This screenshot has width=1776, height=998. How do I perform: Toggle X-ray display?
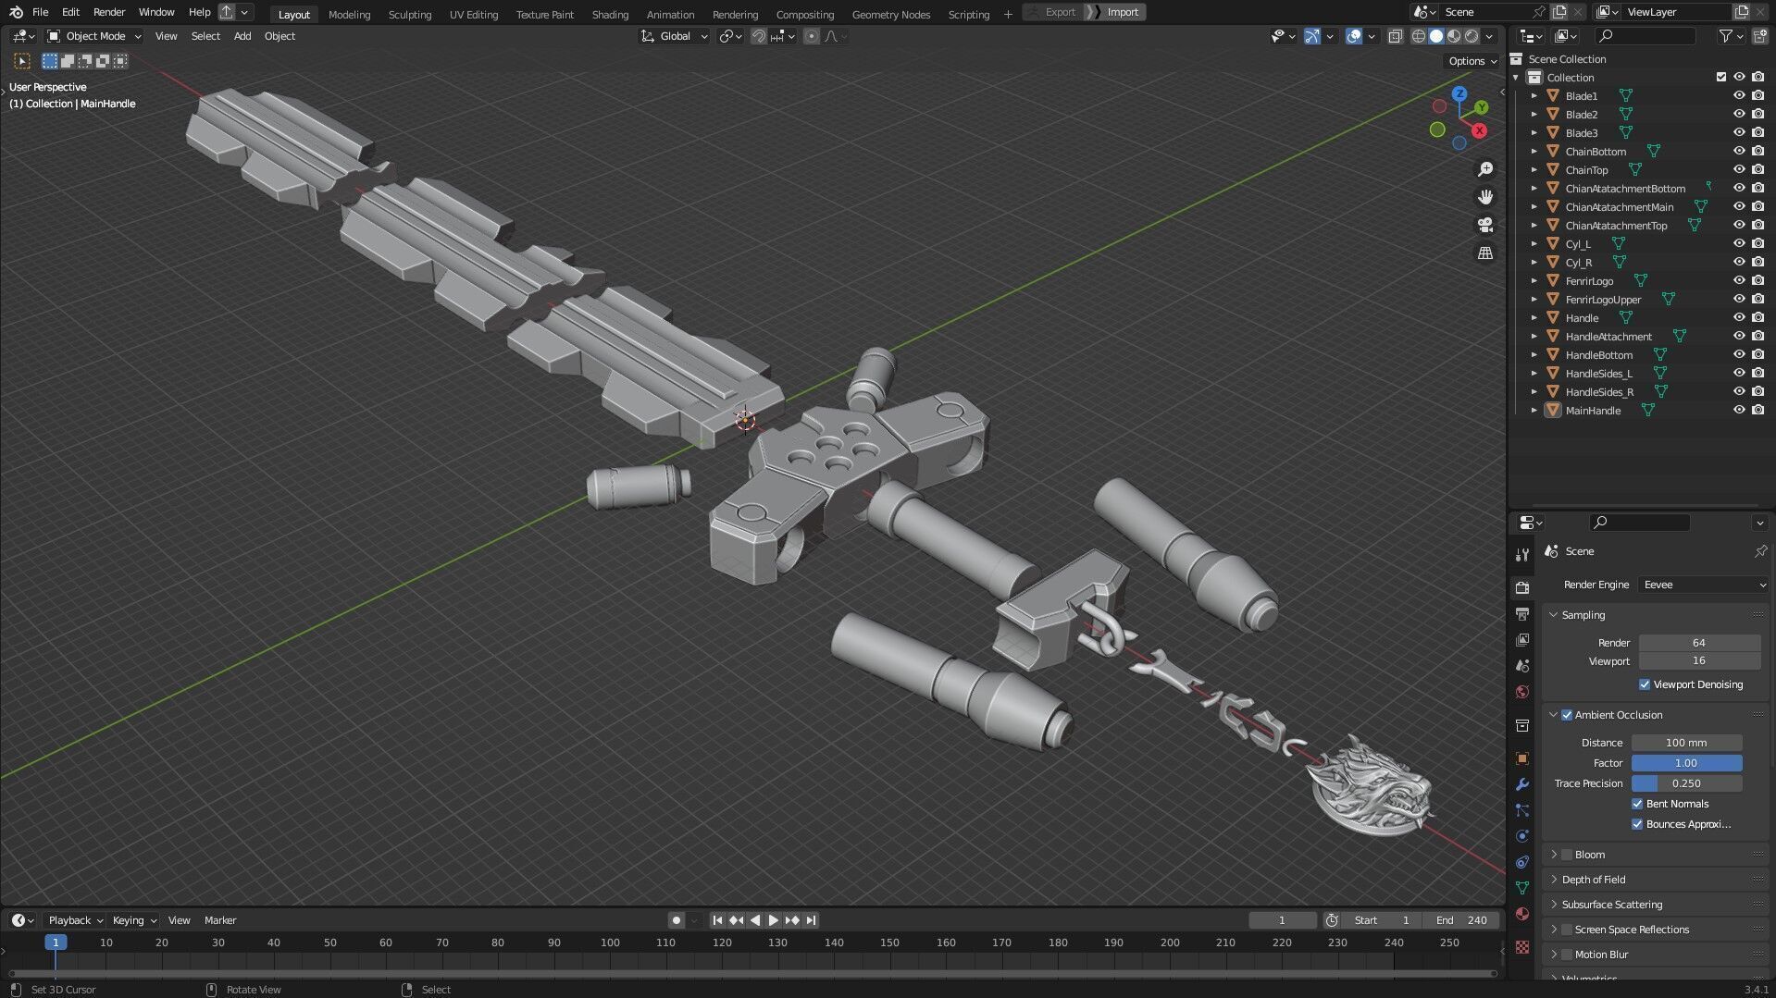point(1395,36)
